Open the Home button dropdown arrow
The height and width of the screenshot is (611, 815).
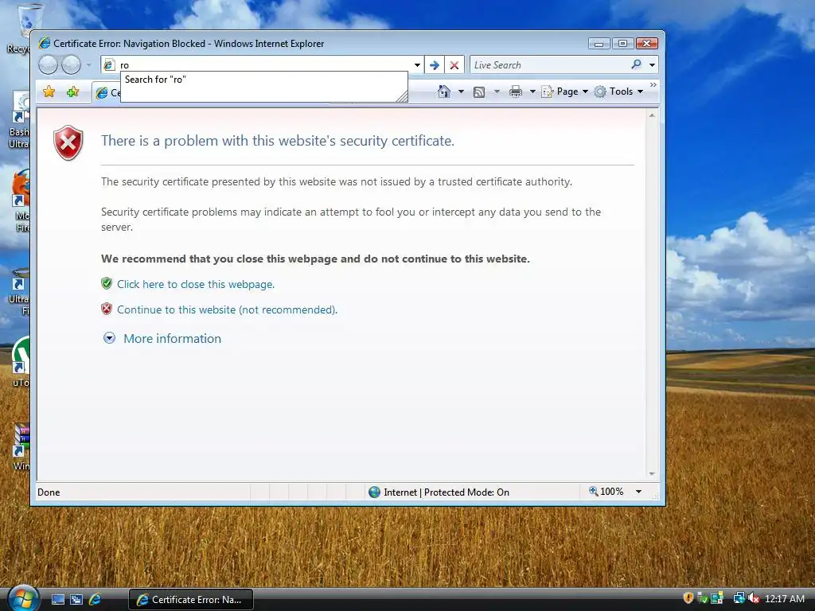pos(461,91)
